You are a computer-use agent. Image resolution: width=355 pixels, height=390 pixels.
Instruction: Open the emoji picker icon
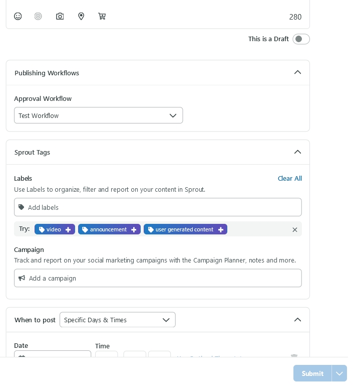coord(18,16)
